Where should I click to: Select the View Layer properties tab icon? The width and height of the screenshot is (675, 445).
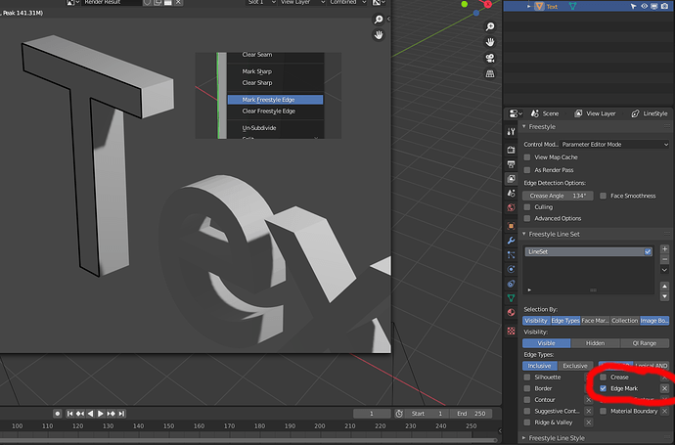[x=511, y=179]
